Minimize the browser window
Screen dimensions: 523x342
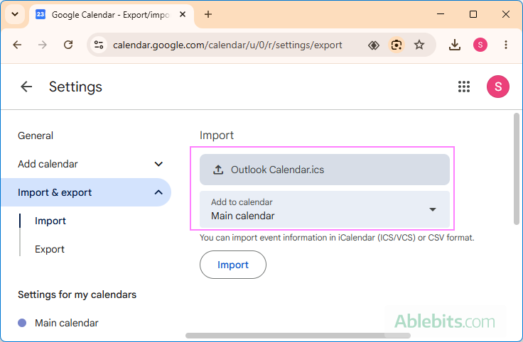pyautogui.click(x=441, y=14)
